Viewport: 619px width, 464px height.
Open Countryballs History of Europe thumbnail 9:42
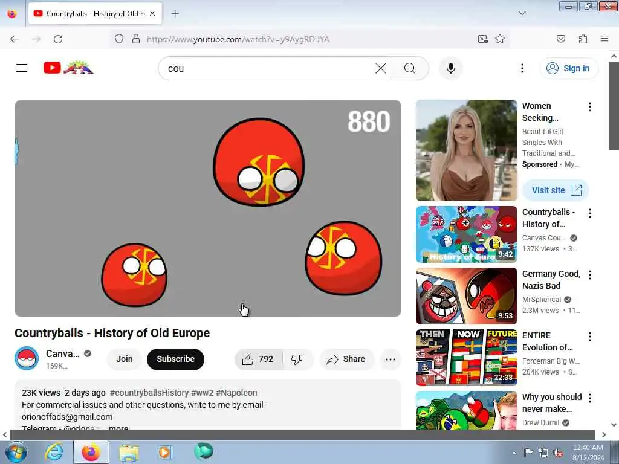466,234
